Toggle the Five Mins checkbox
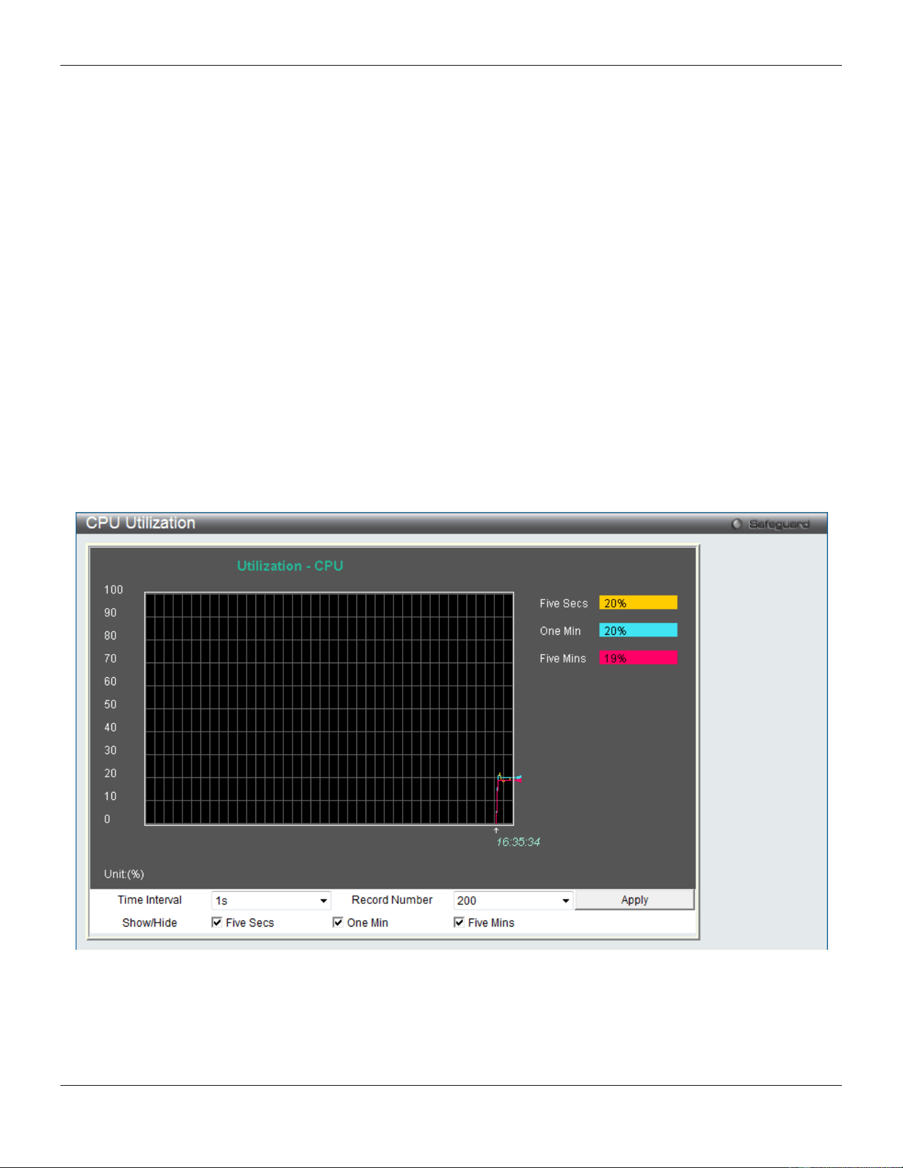903x1168 pixels. 458,922
